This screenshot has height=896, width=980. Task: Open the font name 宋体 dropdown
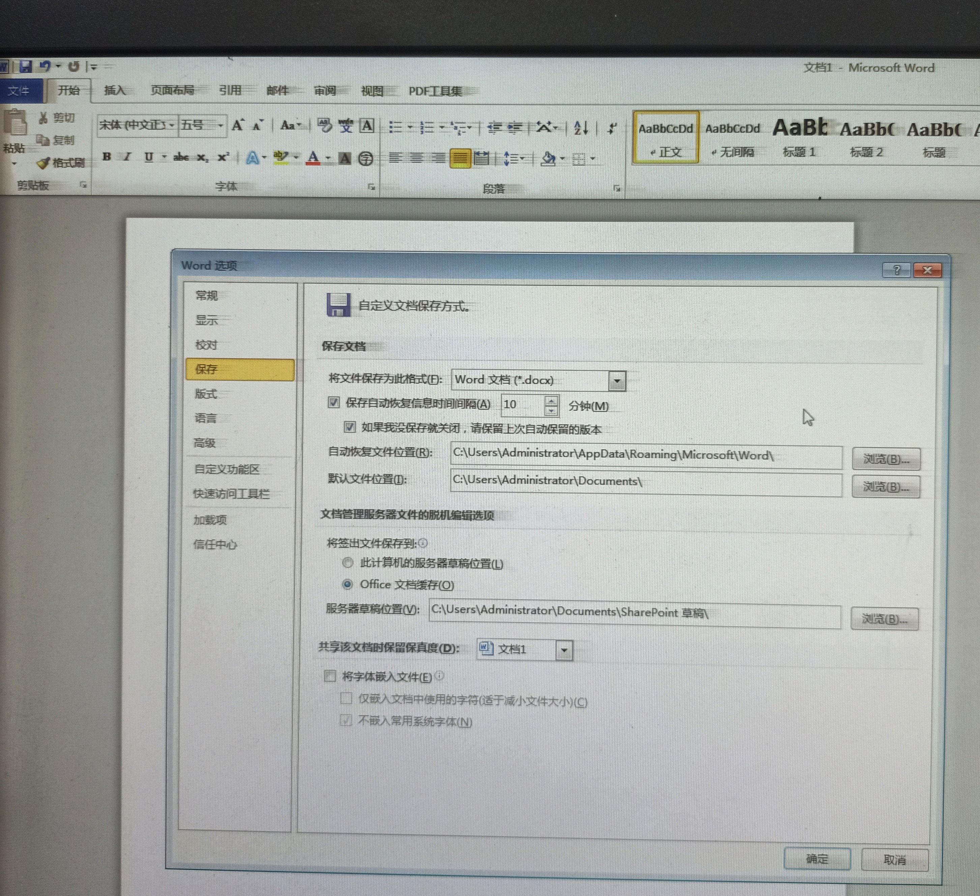[172, 125]
